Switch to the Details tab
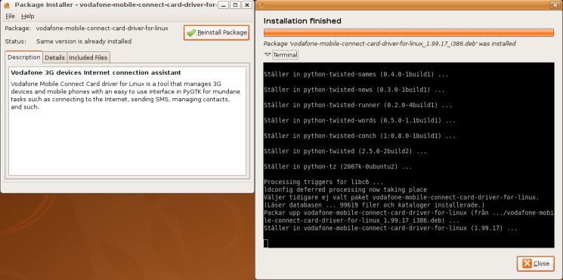This screenshot has width=563, height=280. 55,57
